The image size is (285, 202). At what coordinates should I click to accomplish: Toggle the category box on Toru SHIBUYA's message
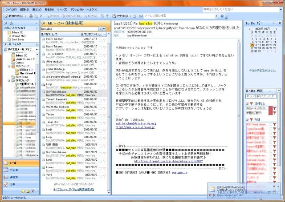[x=100, y=55]
